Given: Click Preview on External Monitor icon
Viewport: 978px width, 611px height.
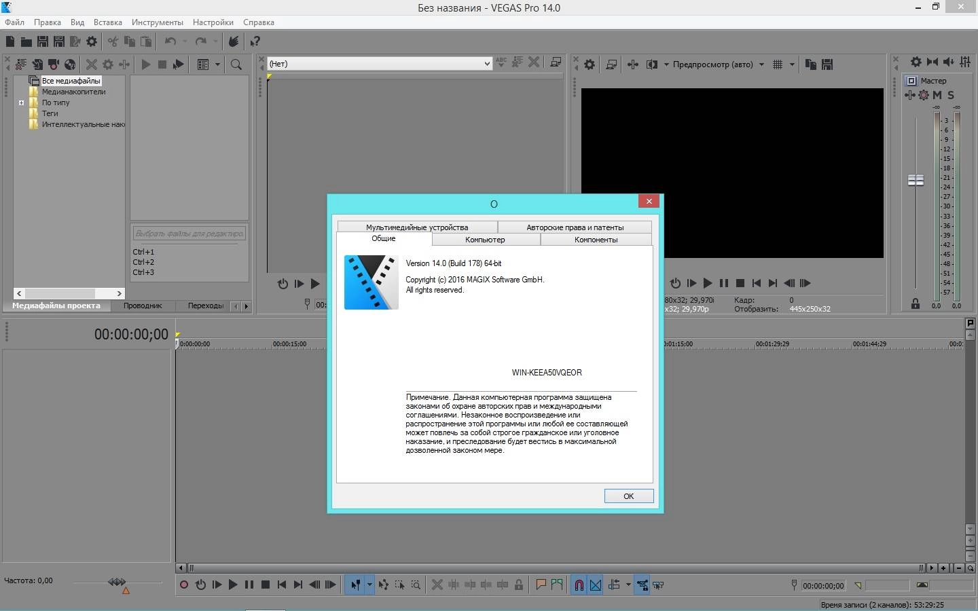Looking at the screenshot, I should [x=611, y=64].
